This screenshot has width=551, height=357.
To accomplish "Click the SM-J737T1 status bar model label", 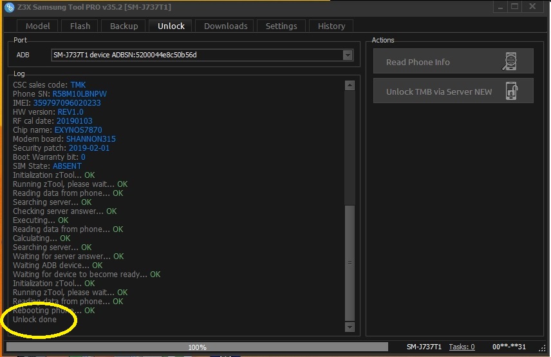I will [x=424, y=347].
